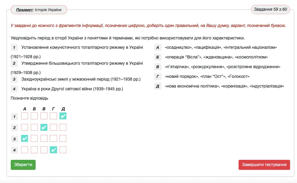This screenshot has height=183, width=297.
Task: Uncheck the В checkbox in row 2
Action: pos(44,128)
